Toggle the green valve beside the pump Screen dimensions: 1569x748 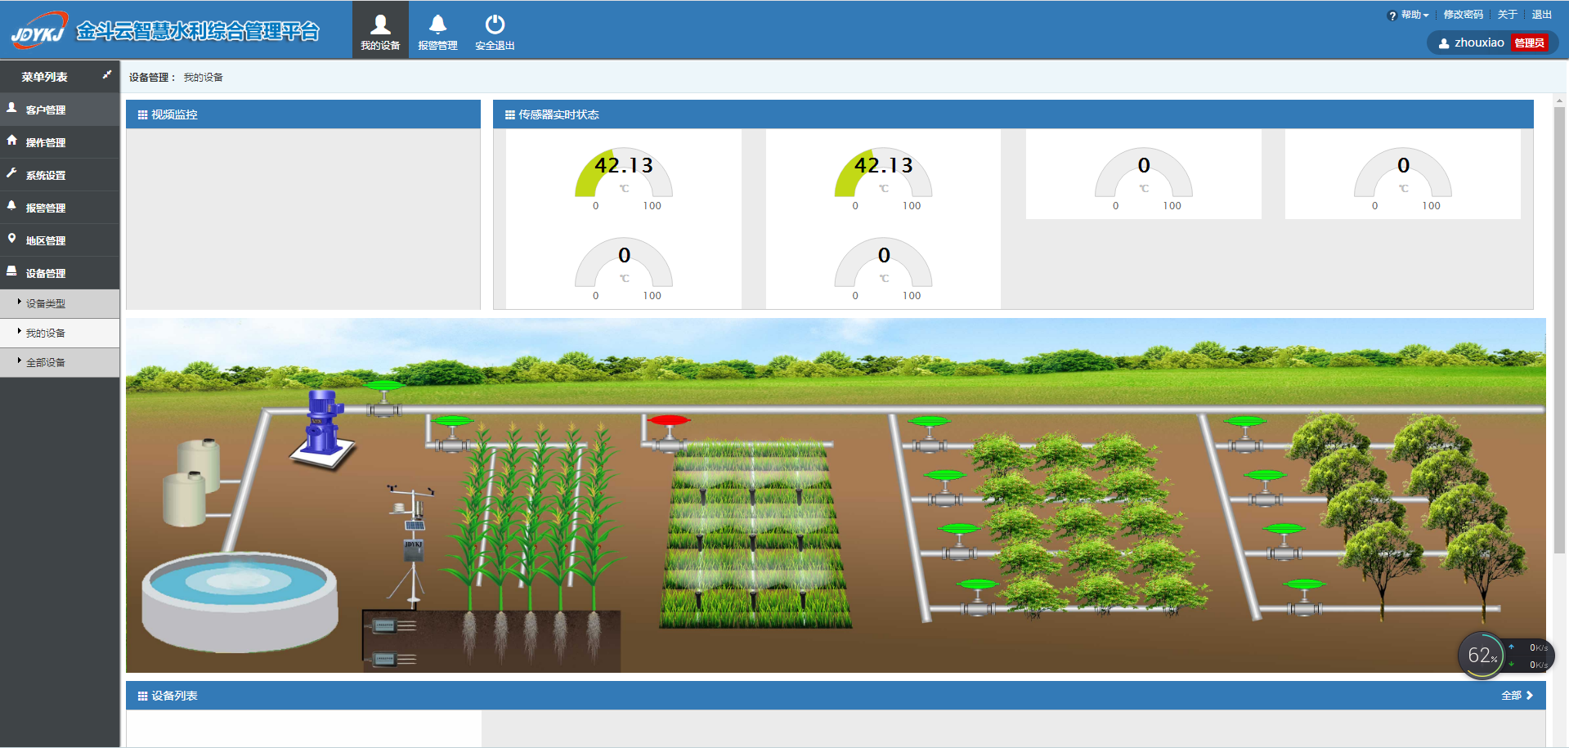[383, 397]
